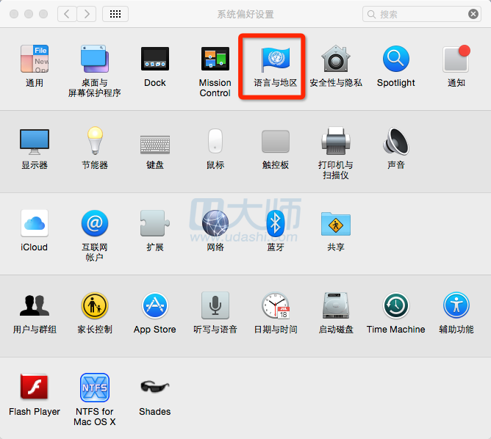The height and width of the screenshot is (439, 491).
Task: Click the show all grid button
Action: 115,14
